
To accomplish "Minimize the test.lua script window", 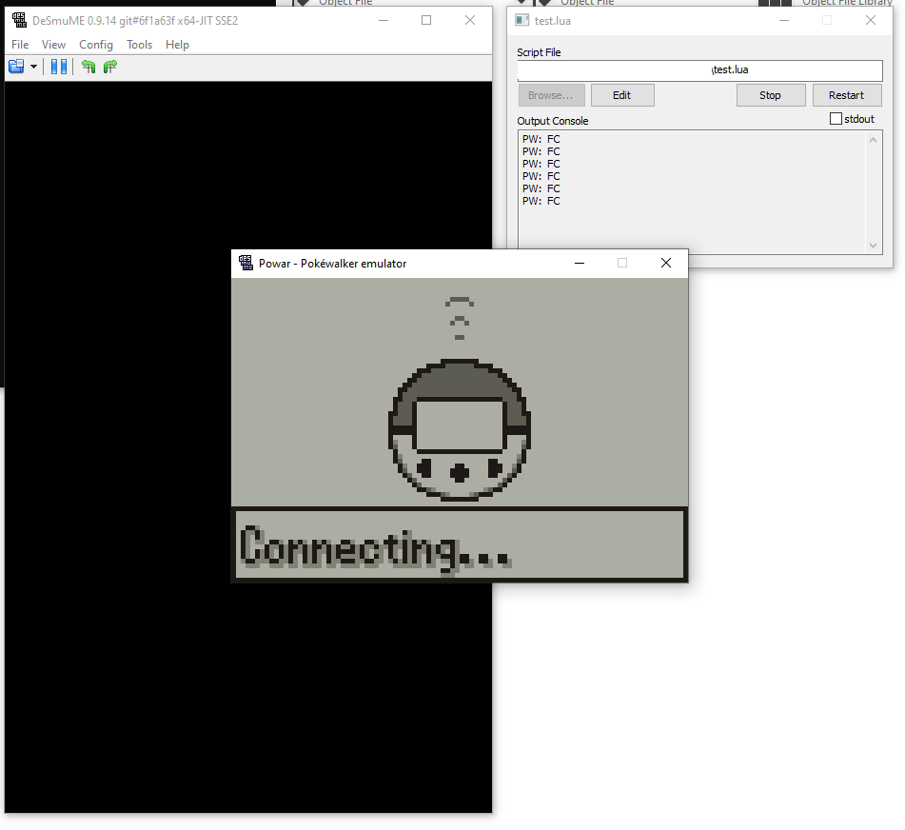I will (784, 20).
